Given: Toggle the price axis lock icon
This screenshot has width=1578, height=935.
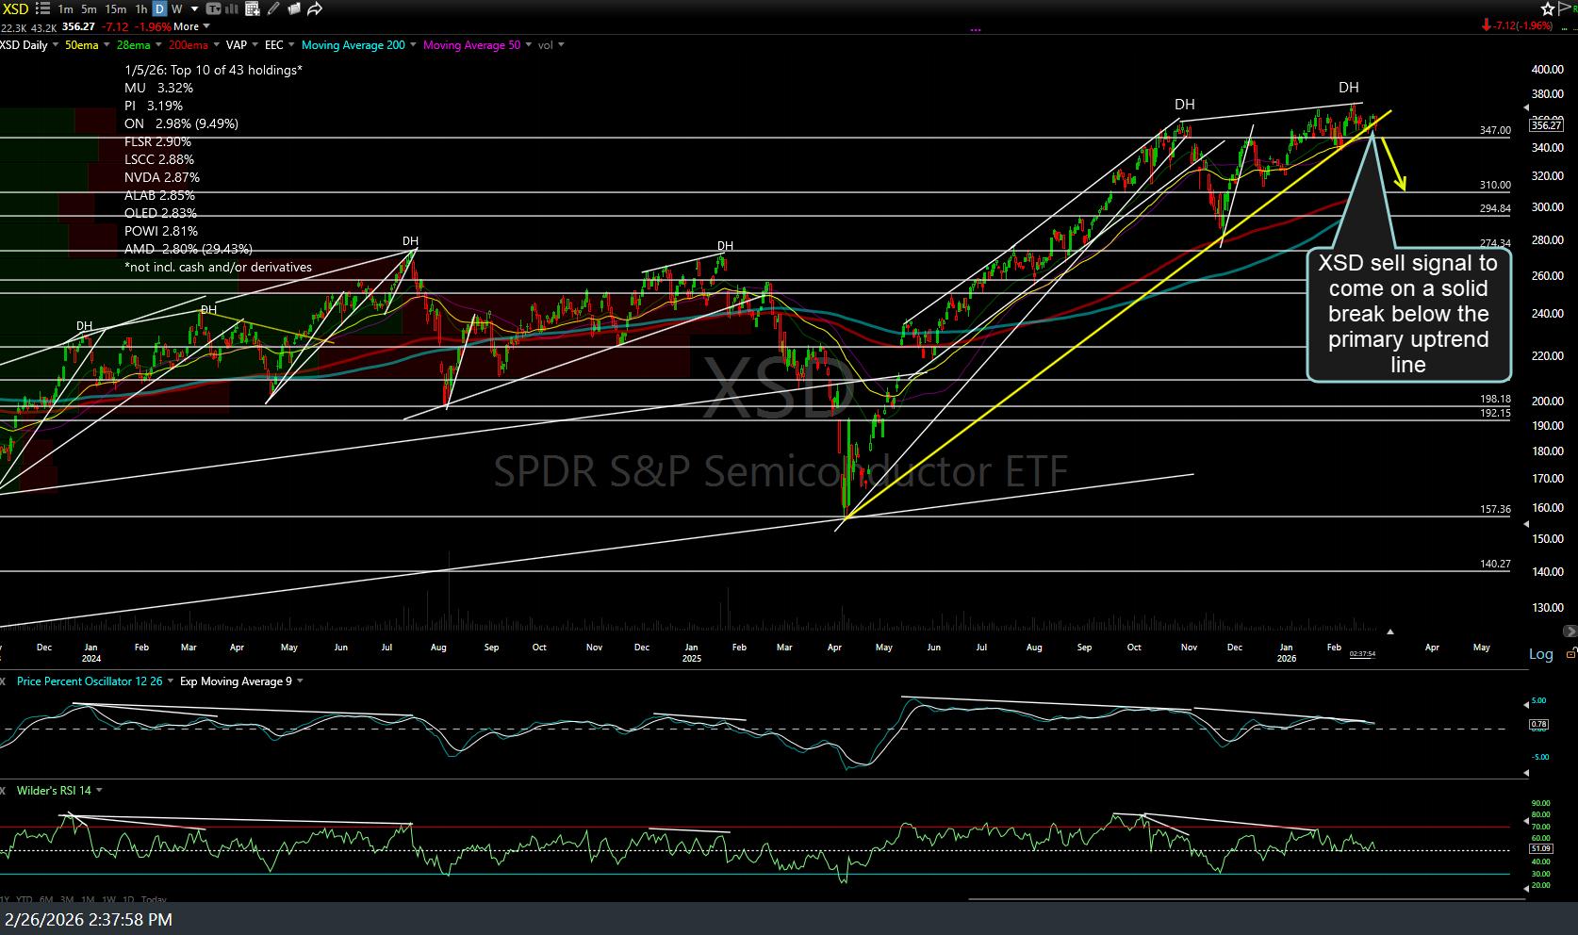Looking at the screenshot, I should (1570, 653).
